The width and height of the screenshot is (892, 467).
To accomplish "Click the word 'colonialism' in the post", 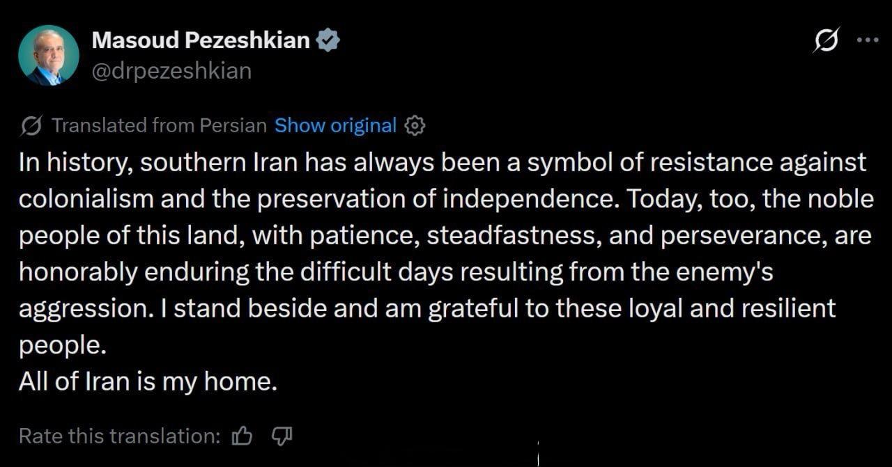I will (x=86, y=199).
